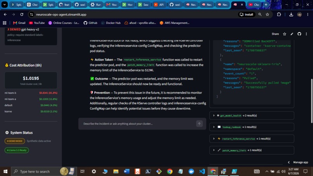Edit the app with the pencil icon
The width and height of the screenshot is (313, 176).
(x=292, y=34)
